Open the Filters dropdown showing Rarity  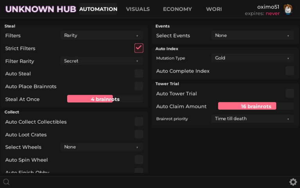coord(102,35)
